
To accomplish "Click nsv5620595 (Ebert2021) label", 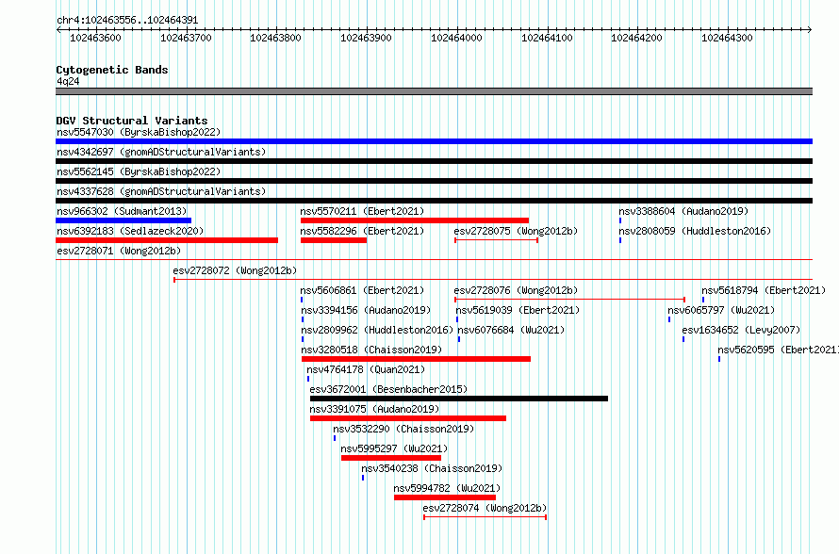I will coord(778,350).
